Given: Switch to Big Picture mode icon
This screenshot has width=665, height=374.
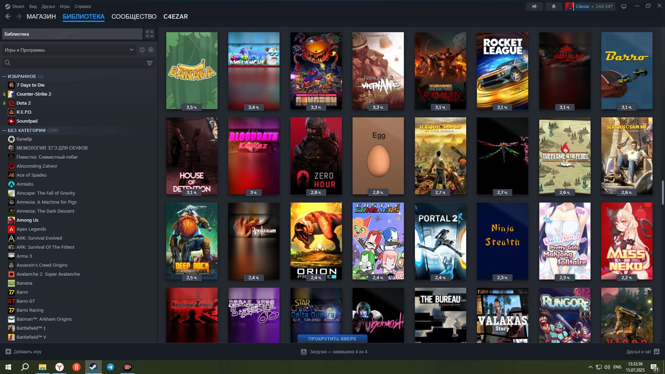Looking at the screenshot, I should pyautogui.click(x=624, y=6).
